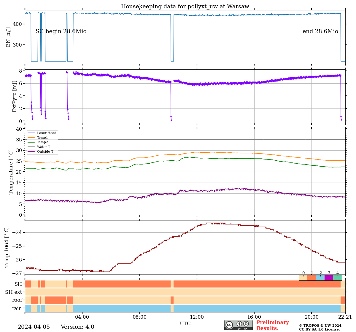Screen dimensions: 356x332
Task: Click the color swatch labeled 1
Action: 312,278
